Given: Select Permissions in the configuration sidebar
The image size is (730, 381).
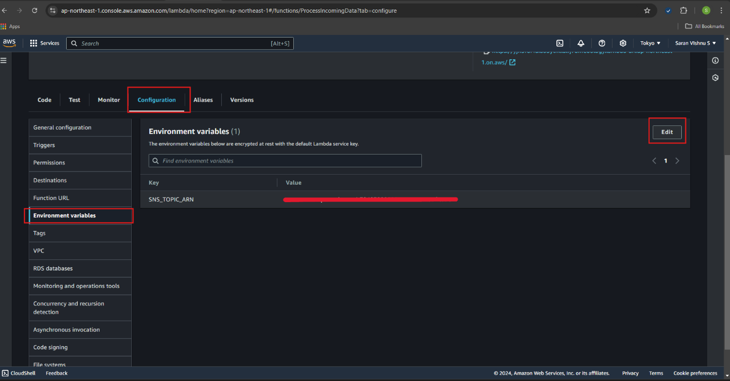Looking at the screenshot, I should point(49,163).
